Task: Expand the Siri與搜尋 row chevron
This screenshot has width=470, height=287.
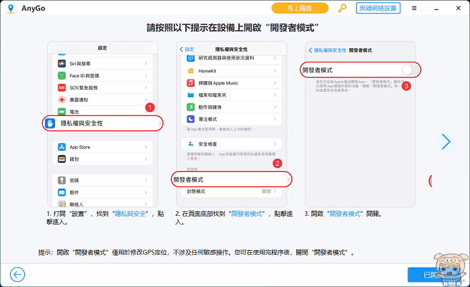Action: [146, 64]
